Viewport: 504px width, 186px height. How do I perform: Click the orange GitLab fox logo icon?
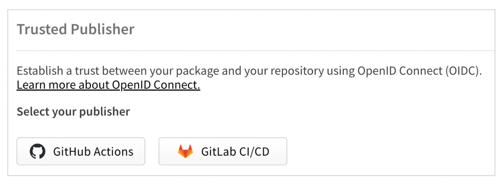point(185,151)
